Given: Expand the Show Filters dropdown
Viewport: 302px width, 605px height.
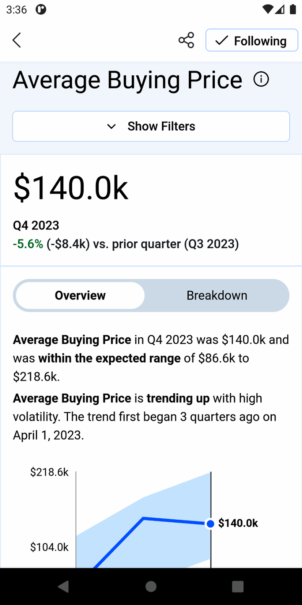Looking at the screenshot, I should coord(151,126).
